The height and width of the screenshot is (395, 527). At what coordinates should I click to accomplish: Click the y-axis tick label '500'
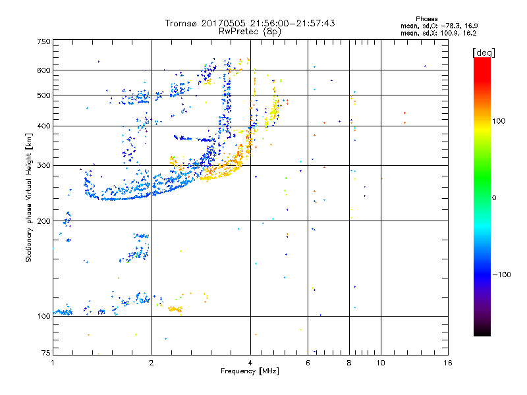43,95
